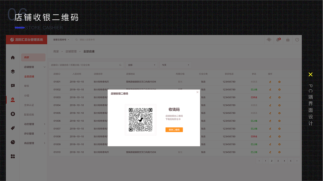This screenshot has height=181, width=323.
Task: Click status 未激活 for store 01001
Action: point(254,82)
